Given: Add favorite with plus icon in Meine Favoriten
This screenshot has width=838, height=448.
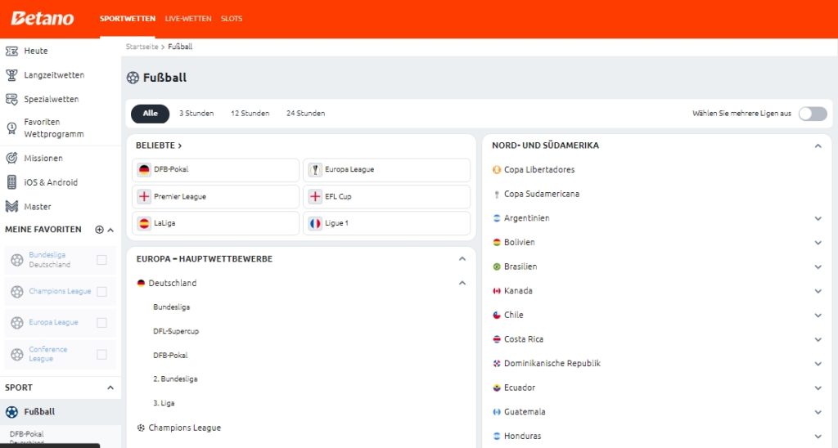Looking at the screenshot, I should click(x=99, y=230).
